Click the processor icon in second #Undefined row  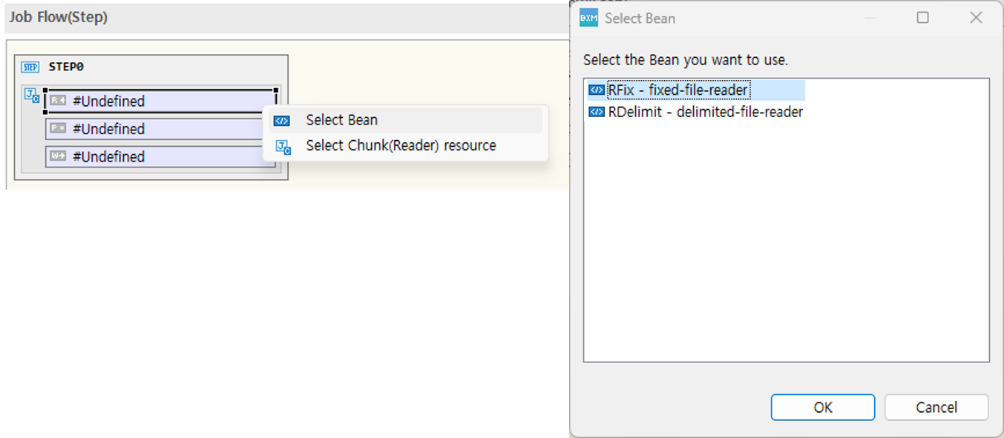(59, 129)
